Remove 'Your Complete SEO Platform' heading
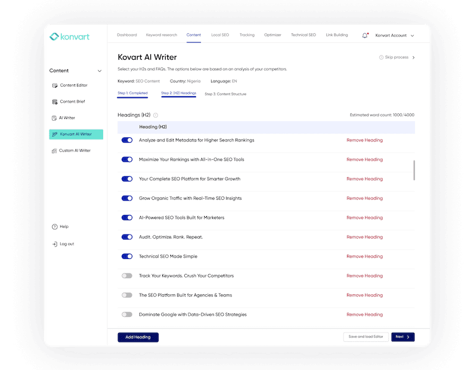The image size is (474, 370). pos(364,179)
